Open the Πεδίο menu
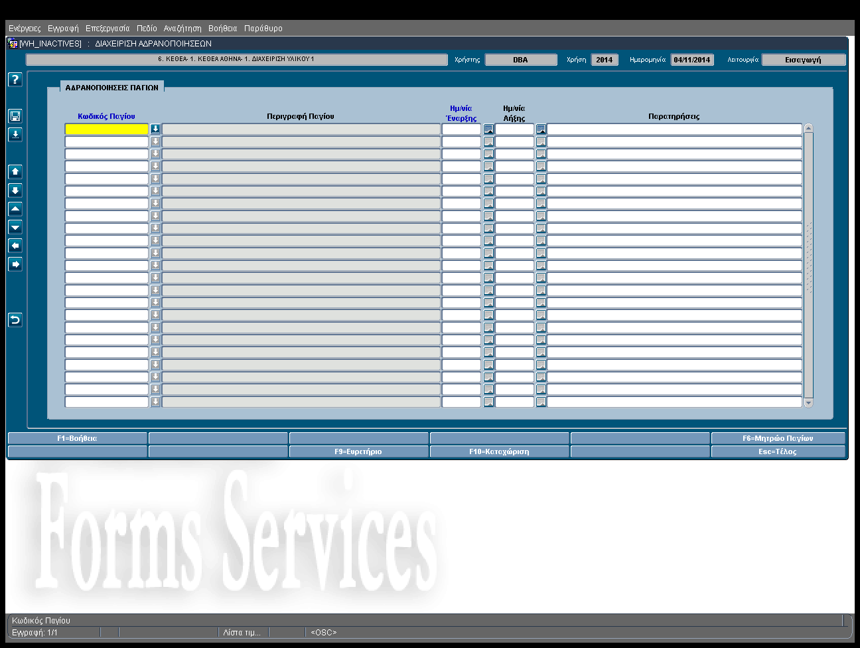The height and width of the screenshot is (648, 860). tap(147, 29)
